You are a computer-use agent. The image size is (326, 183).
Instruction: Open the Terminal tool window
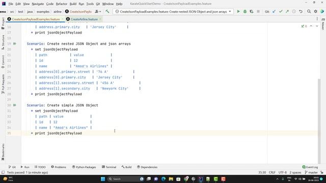tap(109, 167)
